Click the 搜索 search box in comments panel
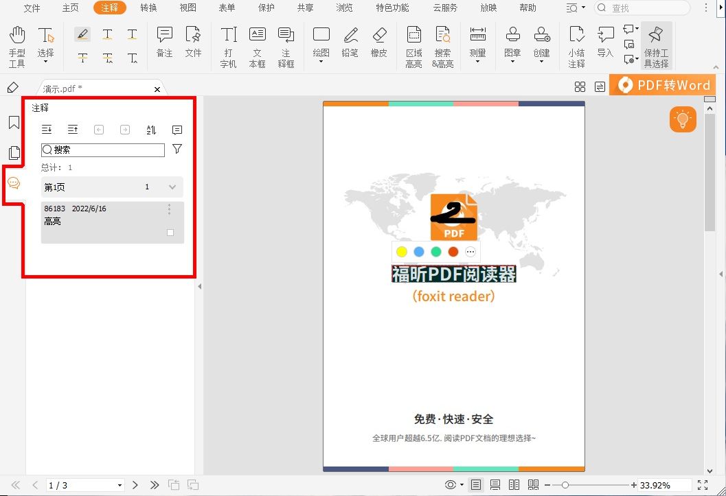The height and width of the screenshot is (496, 726). point(102,150)
